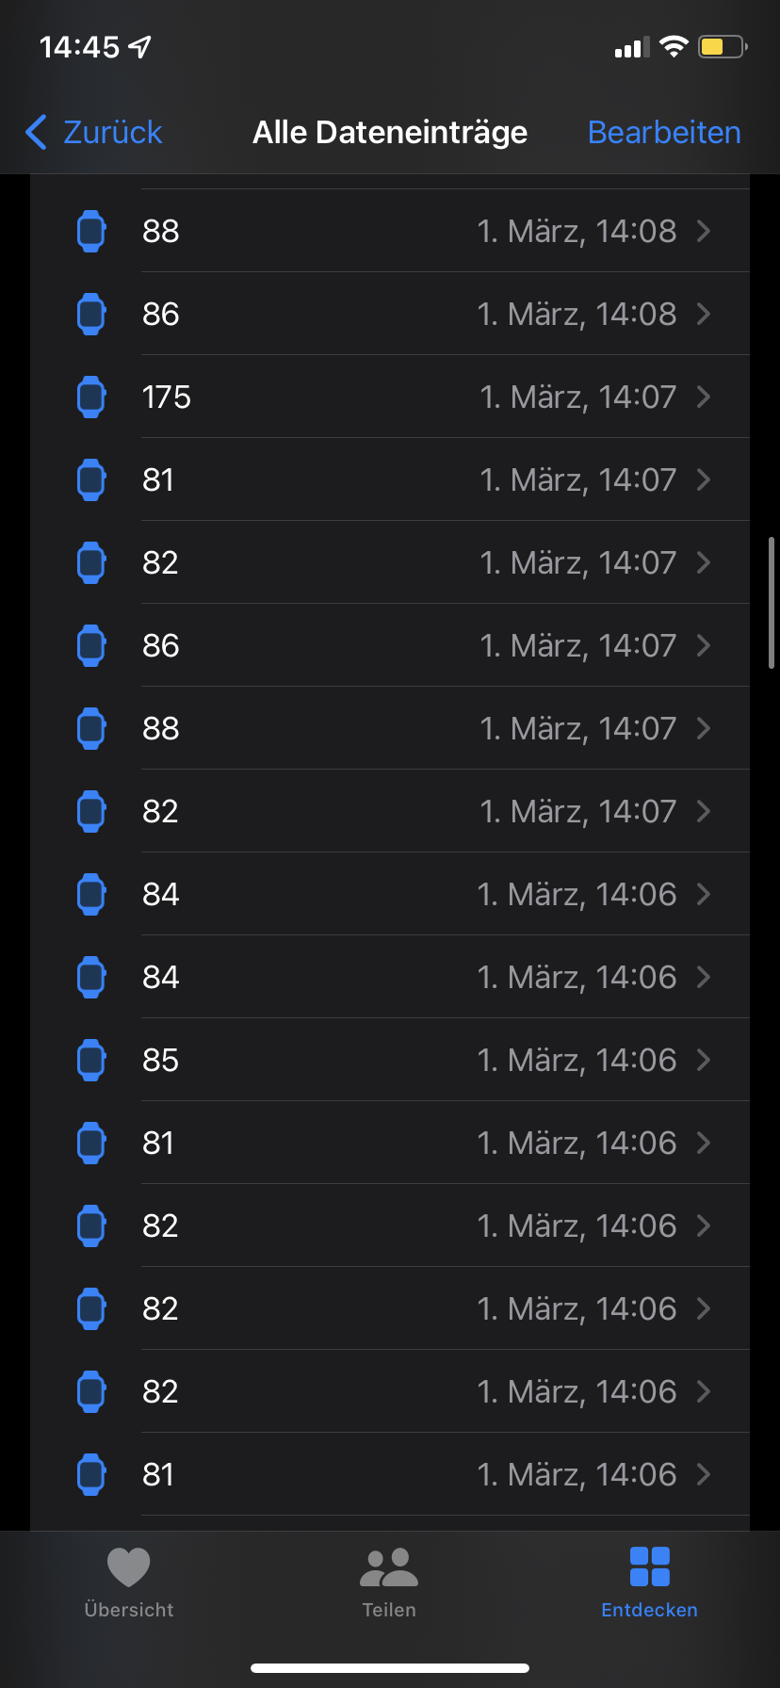This screenshot has height=1688, width=780.
Task: Tap the Bearbeiten button
Action: [x=664, y=133]
